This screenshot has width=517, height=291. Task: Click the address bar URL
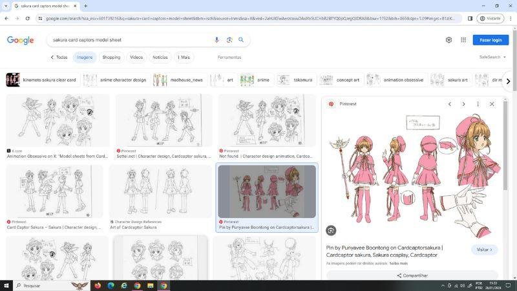click(249, 19)
